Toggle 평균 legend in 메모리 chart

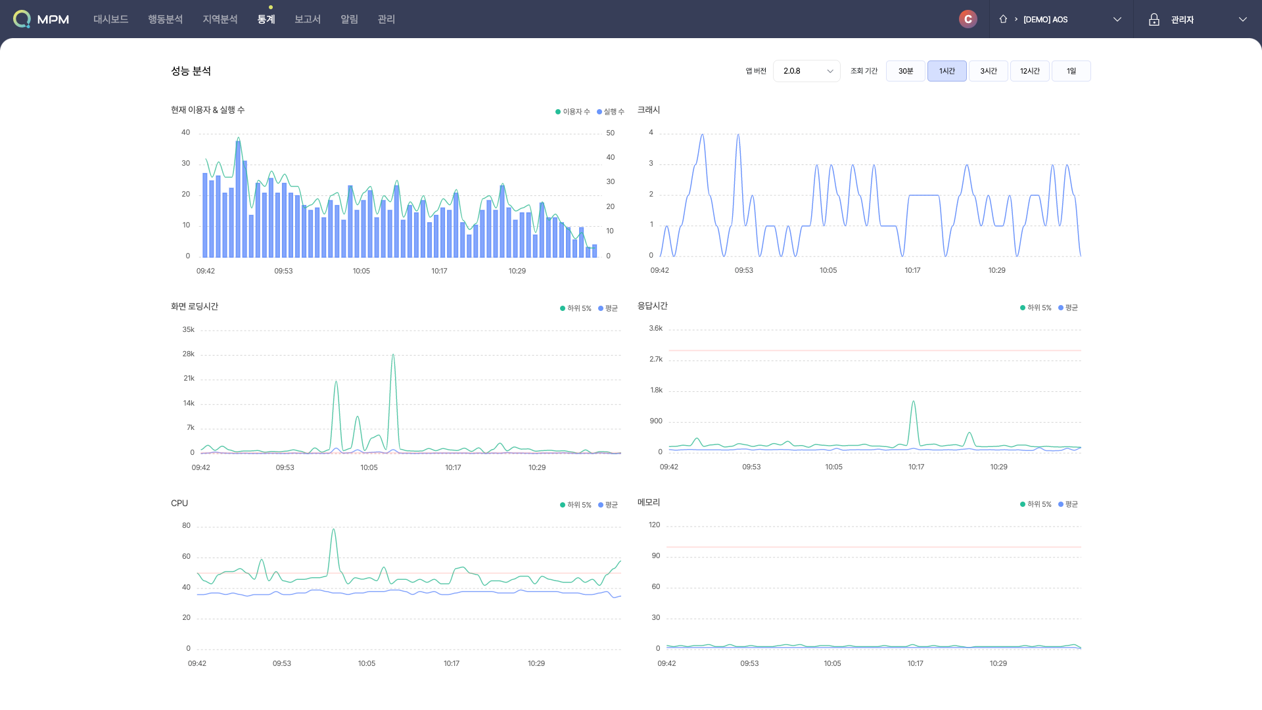point(1061,504)
